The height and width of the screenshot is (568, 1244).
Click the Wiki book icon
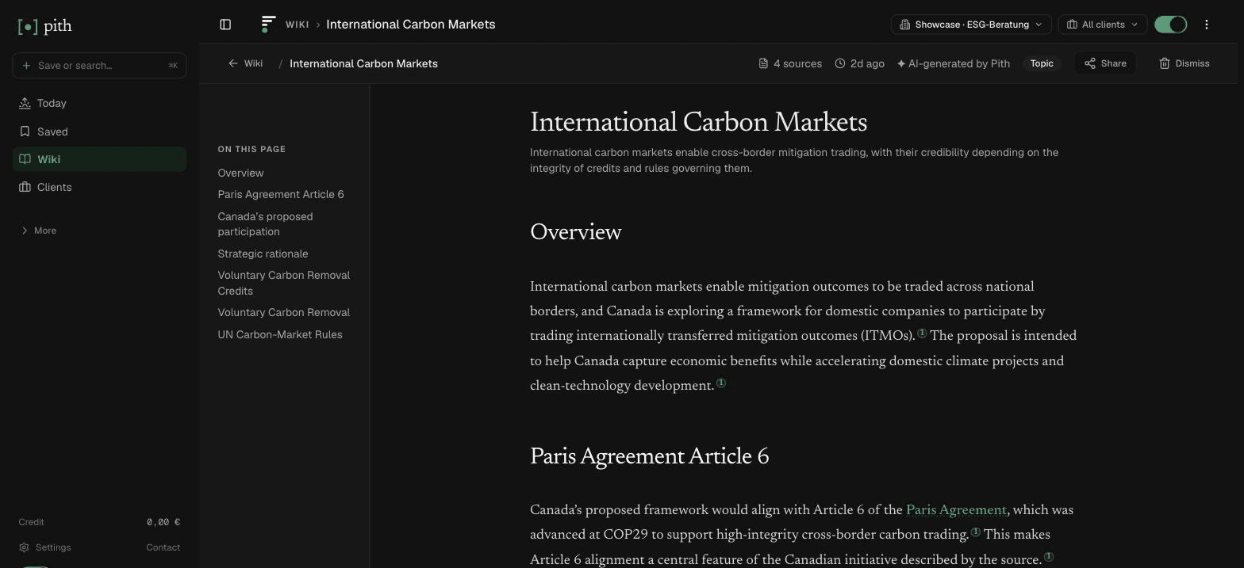(x=25, y=159)
